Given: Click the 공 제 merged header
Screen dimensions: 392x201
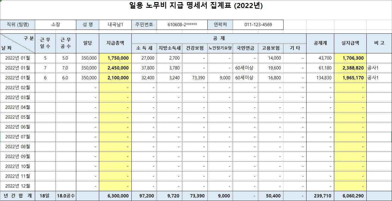Looking at the screenshot, I should pyautogui.click(x=219, y=38).
